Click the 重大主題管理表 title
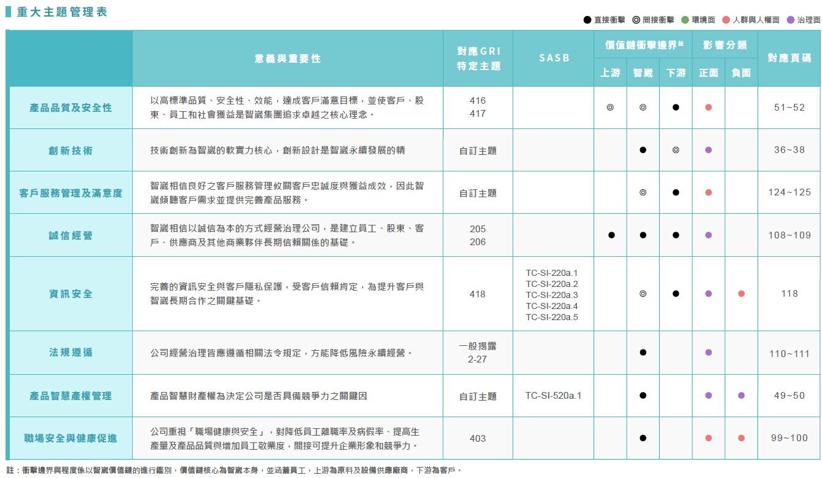Viewport: 822px width, 478px height. (61, 12)
